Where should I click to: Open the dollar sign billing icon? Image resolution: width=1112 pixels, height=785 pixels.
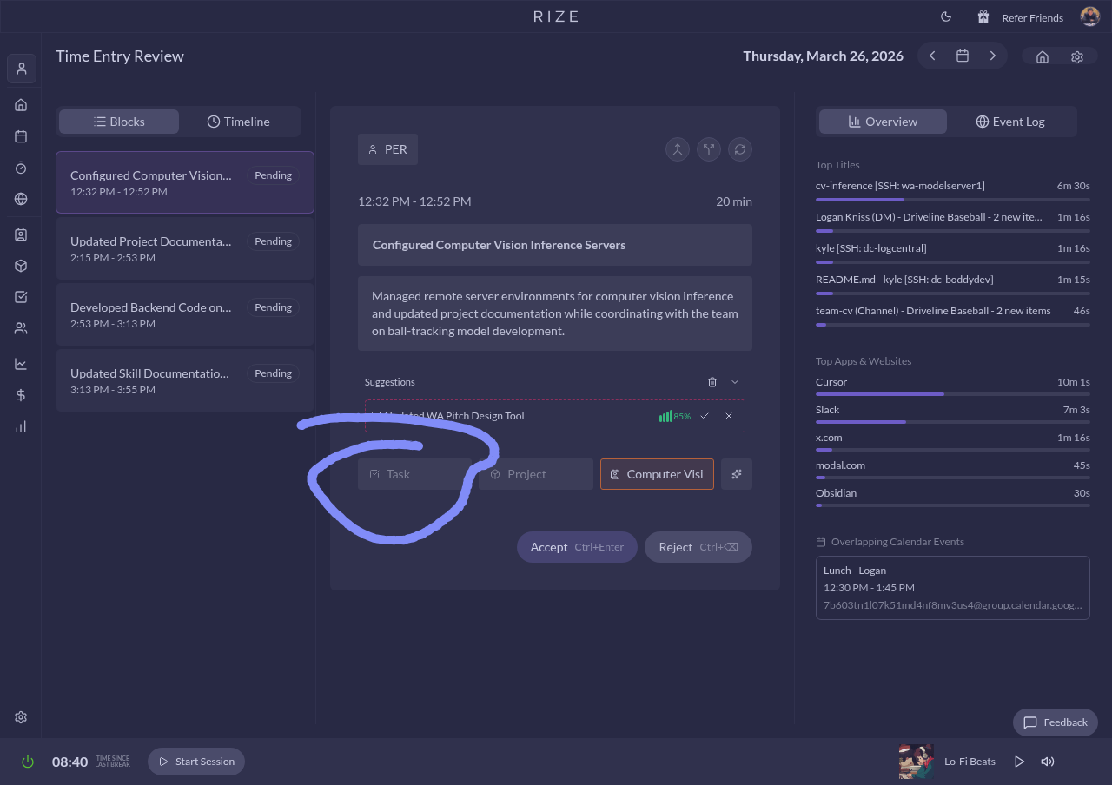(21, 395)
